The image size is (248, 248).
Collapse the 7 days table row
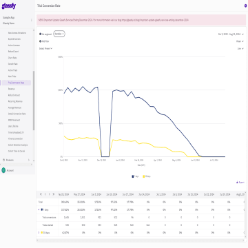(39, 209)
